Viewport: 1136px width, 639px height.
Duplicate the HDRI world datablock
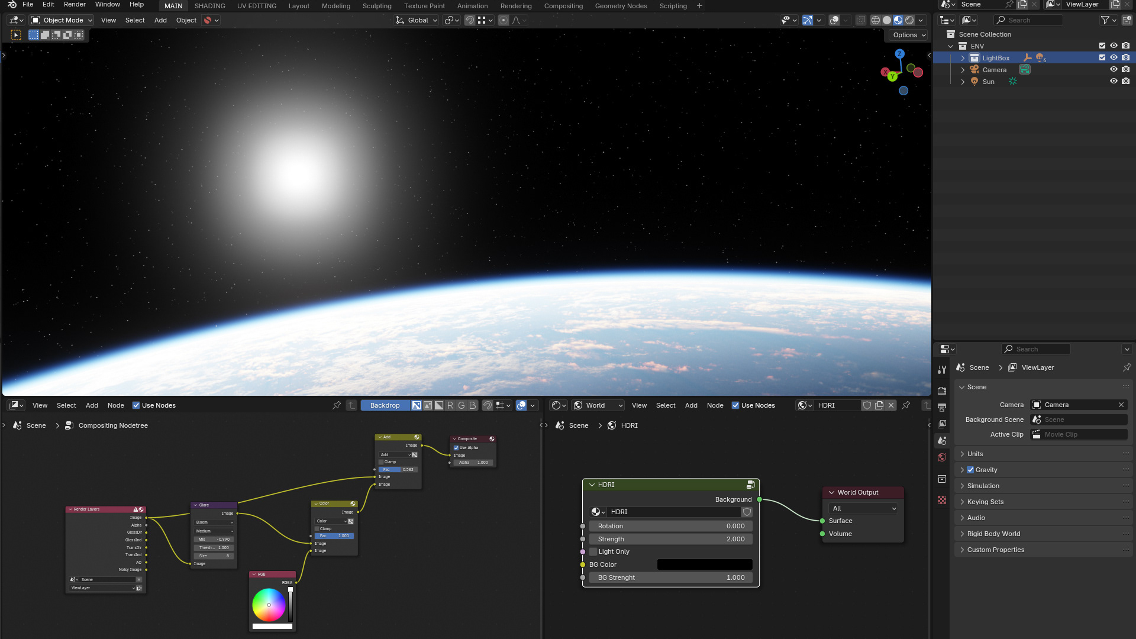pyautogui.click(x=879, y=405)
